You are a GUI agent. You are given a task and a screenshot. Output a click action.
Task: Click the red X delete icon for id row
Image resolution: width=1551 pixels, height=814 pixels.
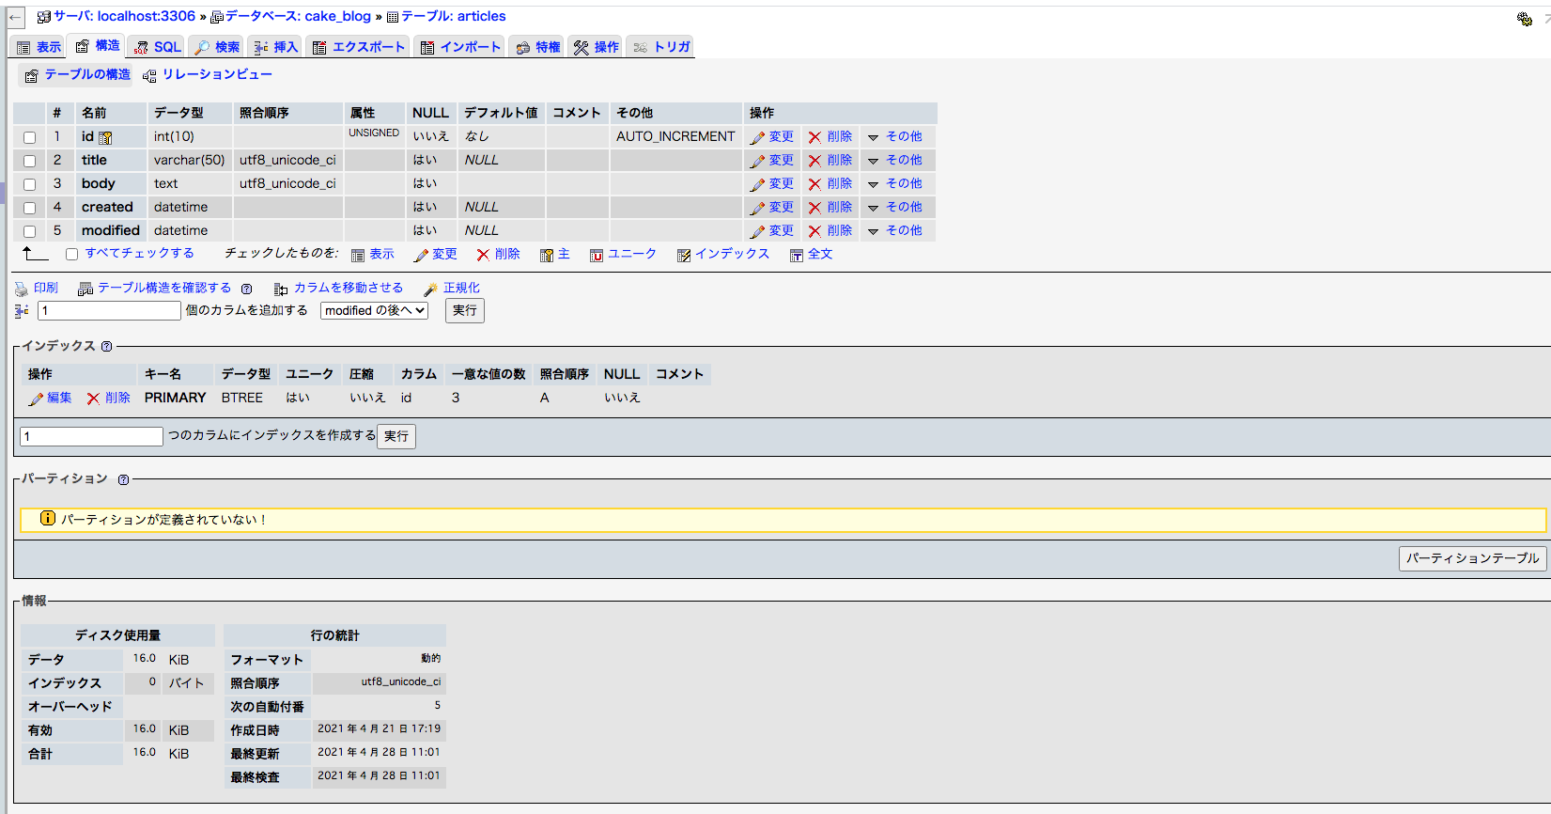(814, 137)
